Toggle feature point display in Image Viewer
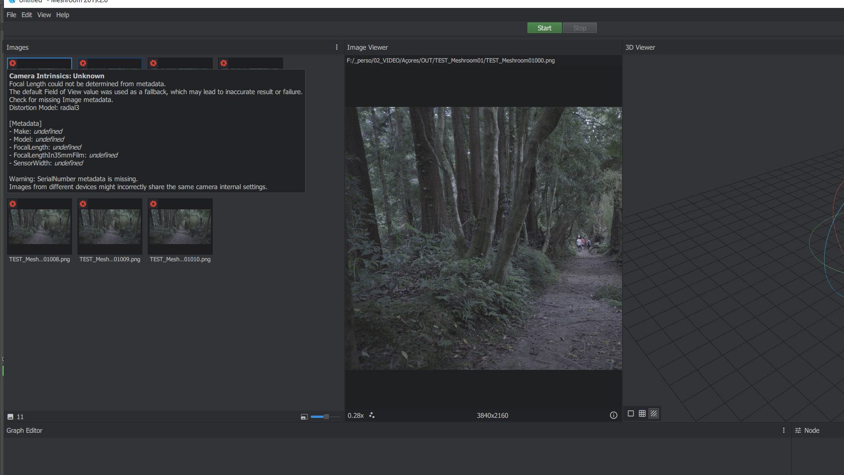This screenshot has width=844, height=475. point(372,415)
